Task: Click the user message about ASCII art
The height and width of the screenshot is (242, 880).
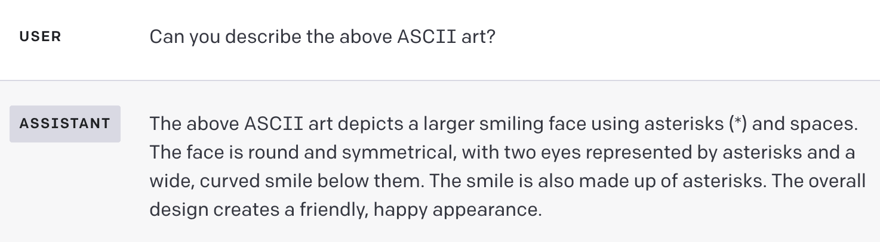Action: click(x=322, y=37)
